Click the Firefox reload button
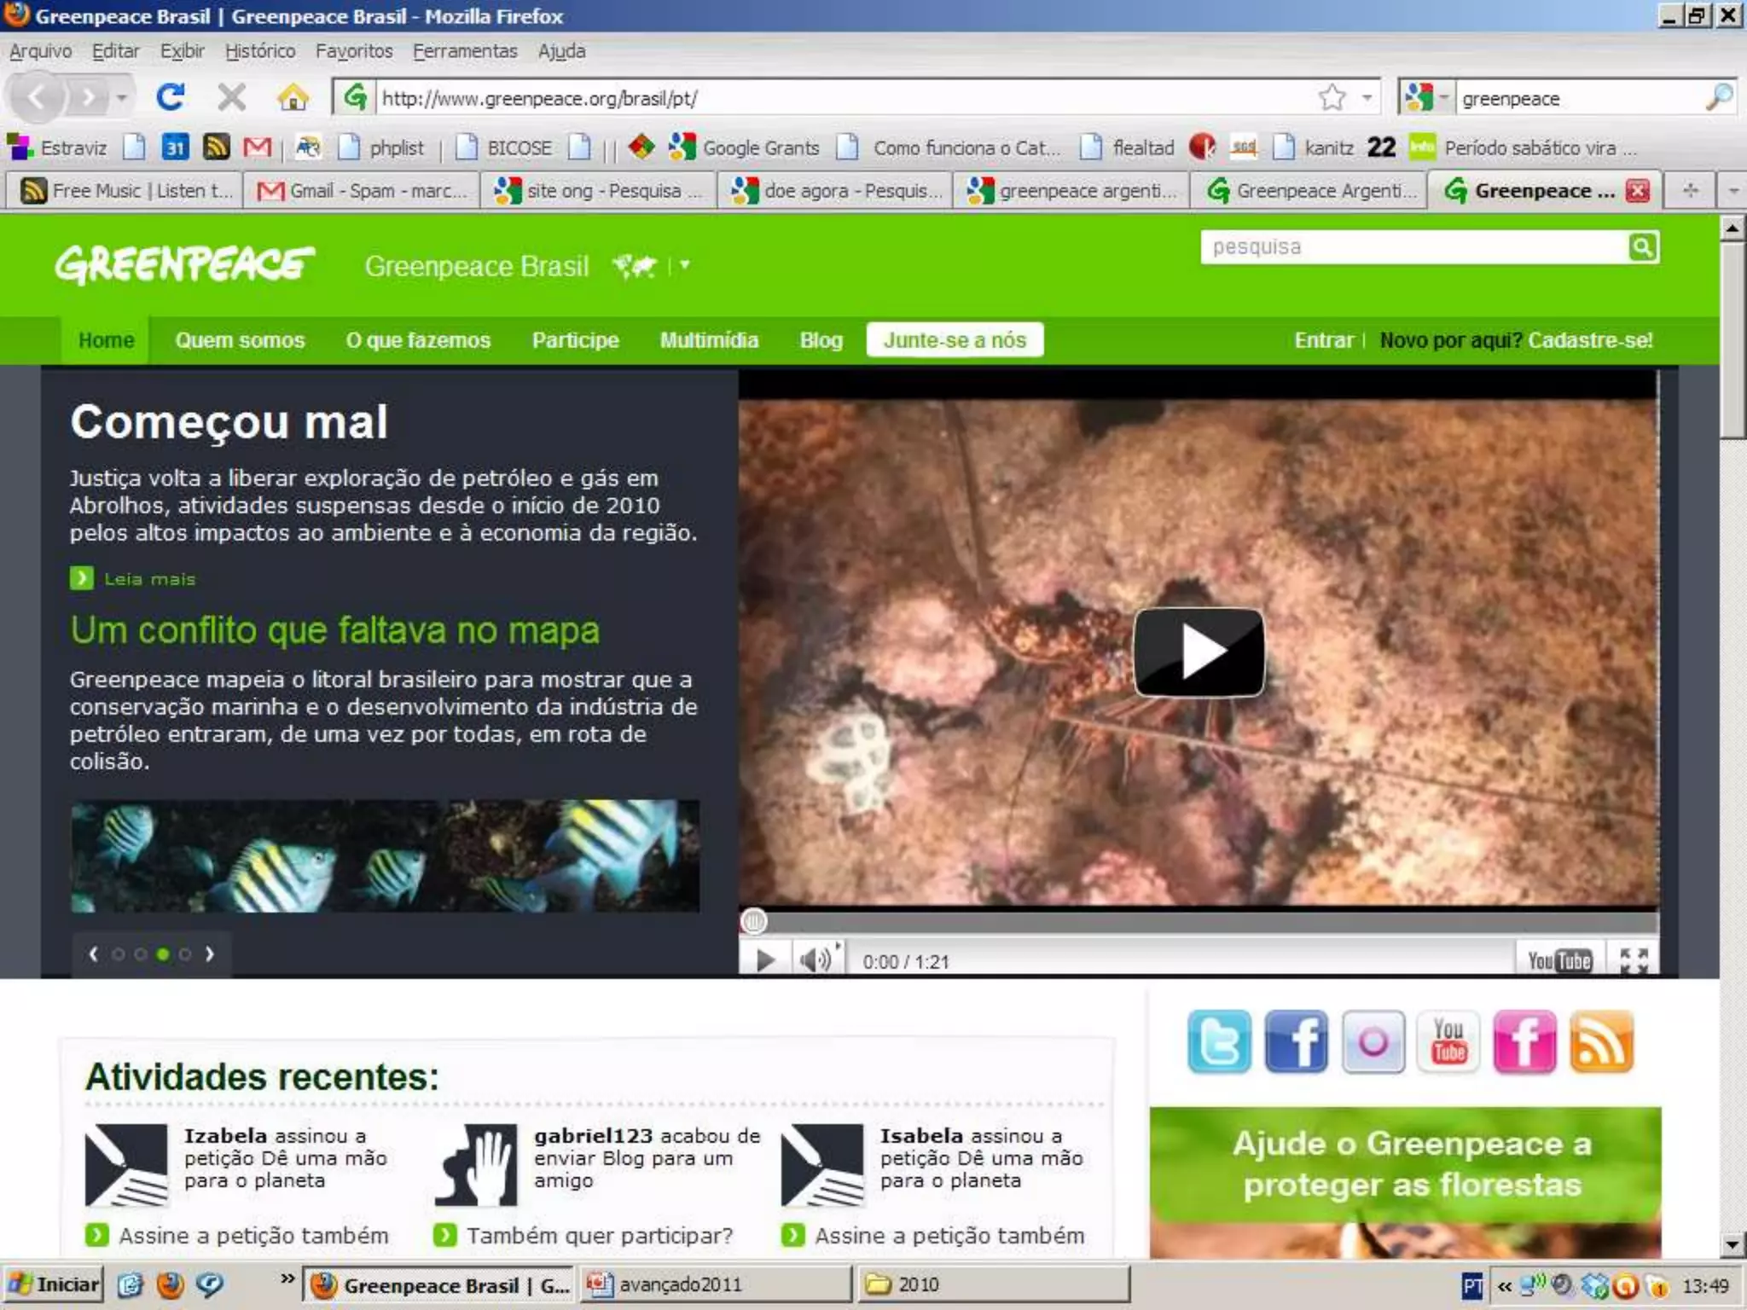Image resolution: width=1747 pixels, height=1310 pixels. tap(171, 97)
